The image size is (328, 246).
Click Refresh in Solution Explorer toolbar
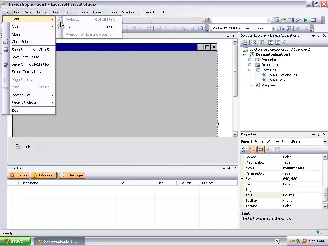[261, 43]
